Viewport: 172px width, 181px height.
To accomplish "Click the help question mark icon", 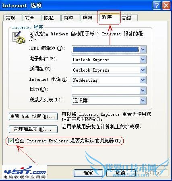I will tap(157, 6).
